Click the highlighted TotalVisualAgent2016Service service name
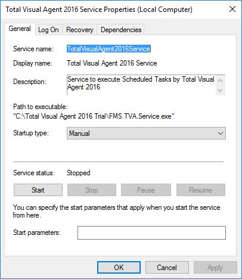The image size is (242, 279). pos(108,49)
